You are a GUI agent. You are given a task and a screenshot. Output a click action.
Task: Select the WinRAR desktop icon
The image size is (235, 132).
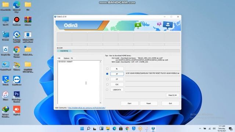pos(28,21)
